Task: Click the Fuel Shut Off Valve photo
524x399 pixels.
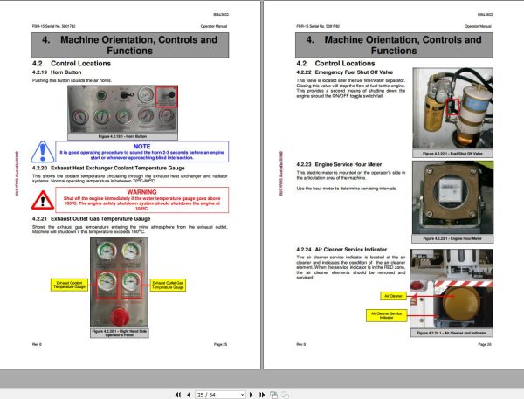Action: pyautogui.click(x=452, y=108)
